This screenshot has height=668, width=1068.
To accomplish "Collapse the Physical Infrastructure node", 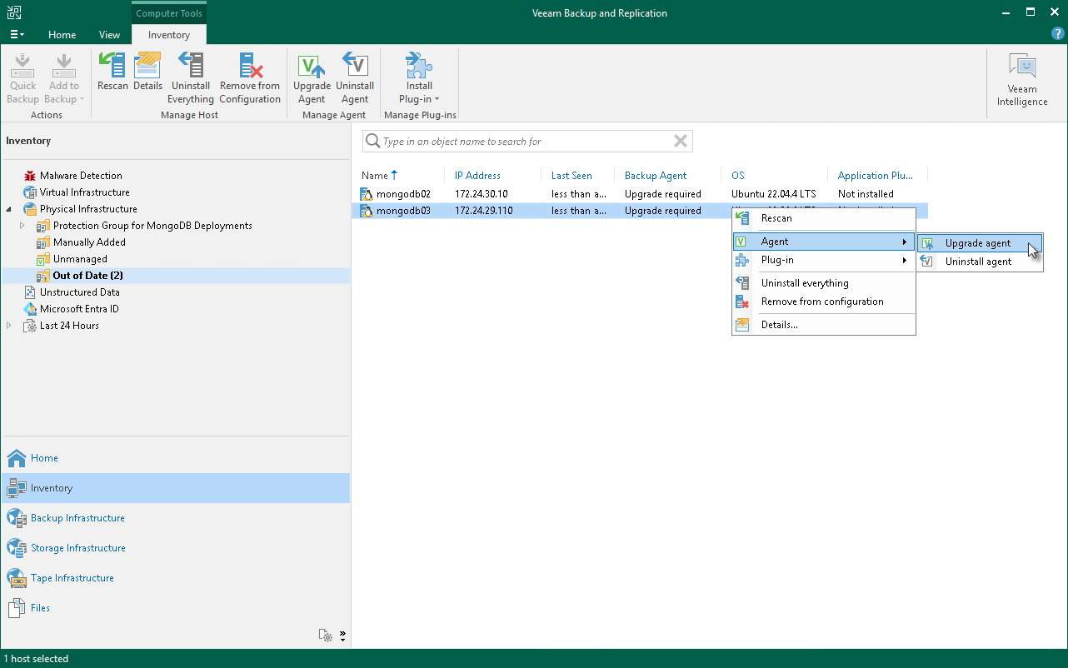I will click(x=9, y=209).
